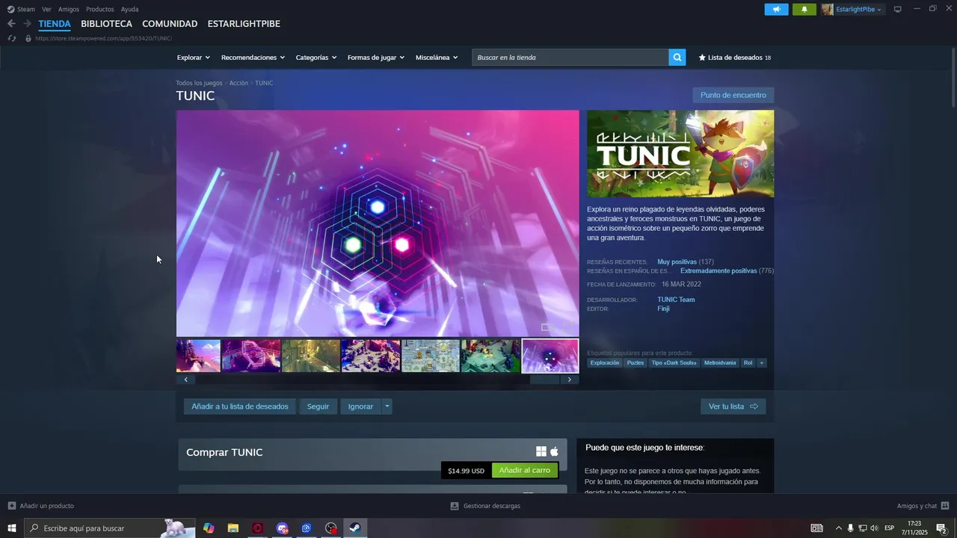Click the TUNIC Team developer link
The height and width of the screenshot is (538, 957).
pos(676,300)
